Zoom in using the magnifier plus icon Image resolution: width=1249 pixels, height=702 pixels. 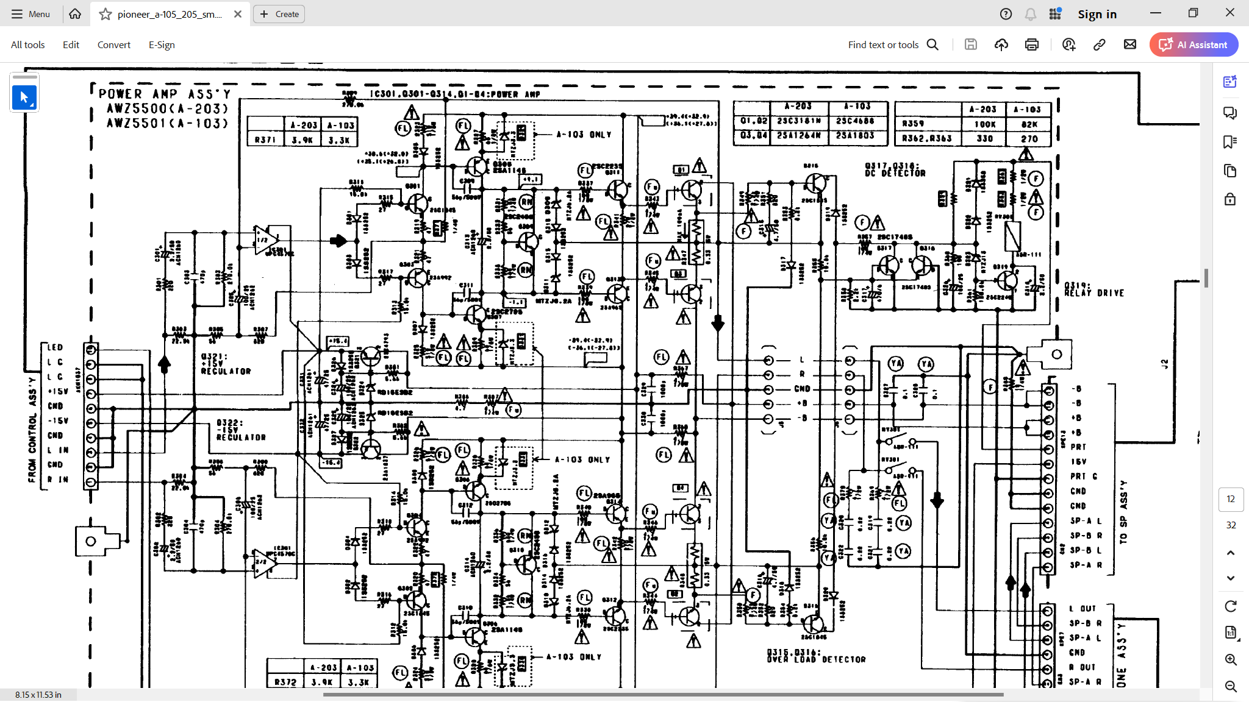click(x=1231, y=660)
